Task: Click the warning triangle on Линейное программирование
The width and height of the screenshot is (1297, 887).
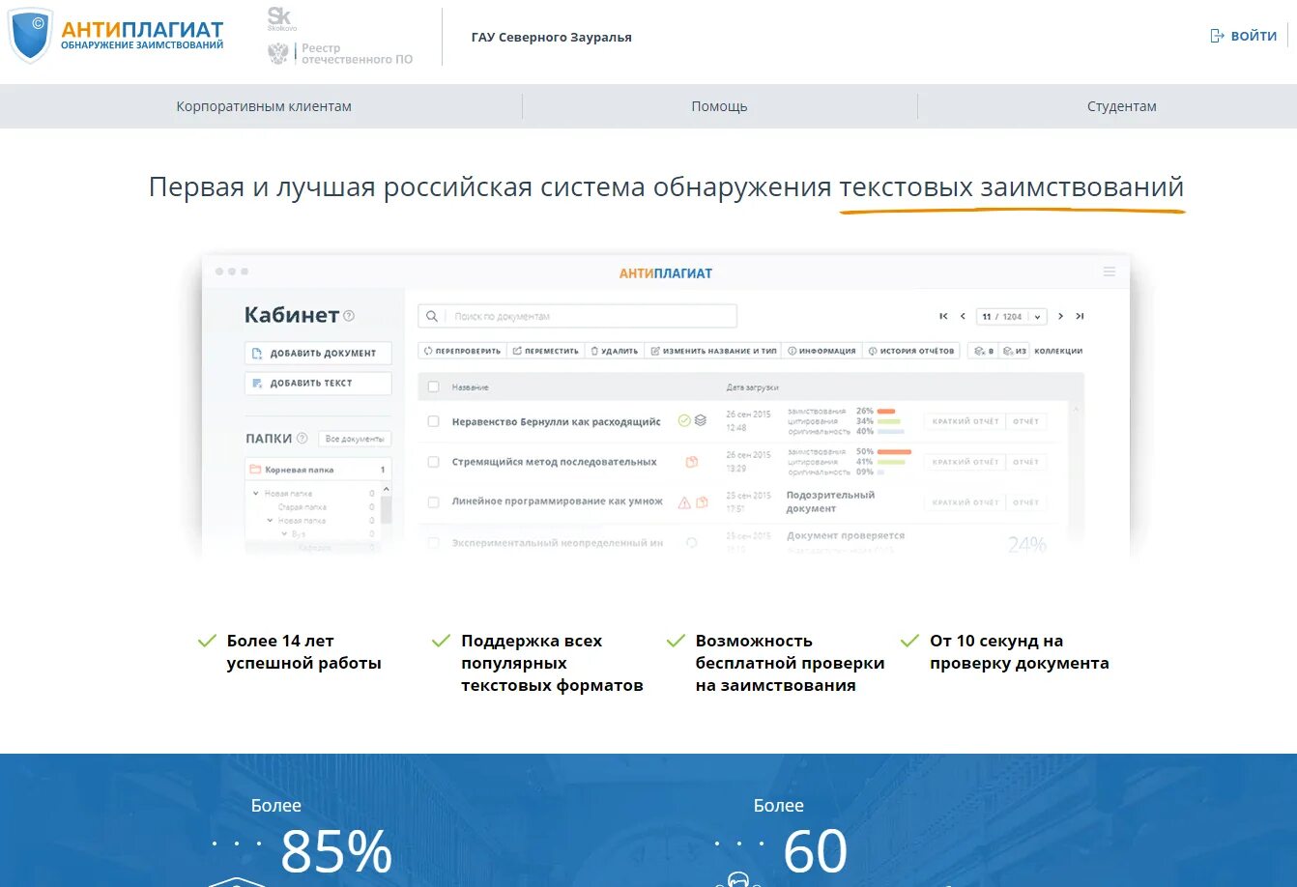Action: [x=684, y=502]
